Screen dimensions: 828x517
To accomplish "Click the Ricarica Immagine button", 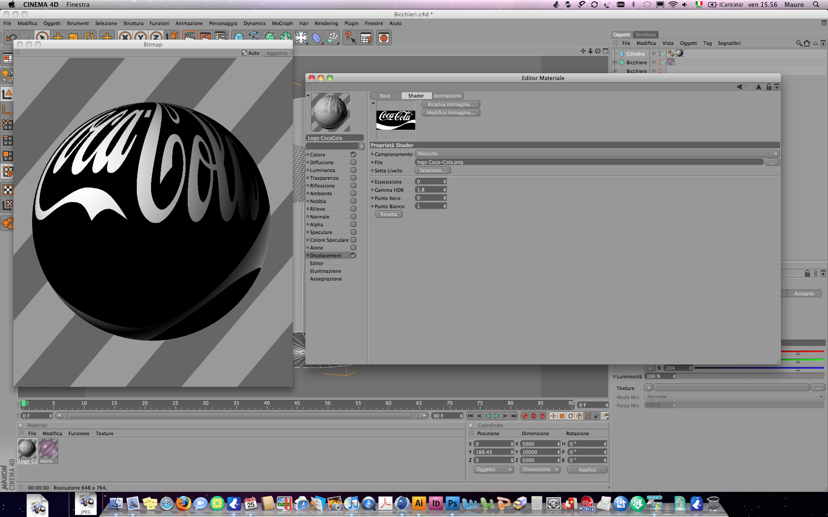I will (x=451, y=104).
